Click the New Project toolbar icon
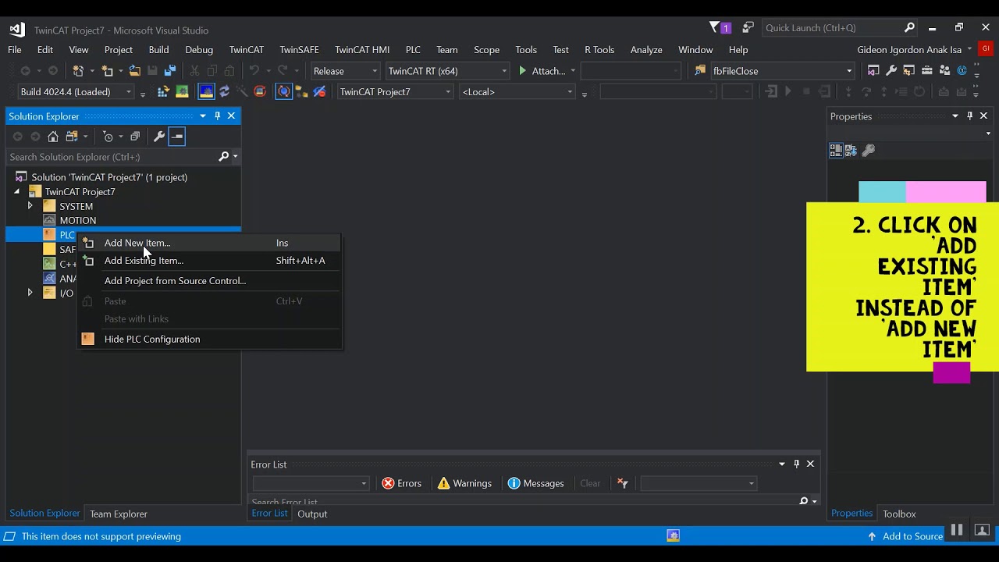Viewport: 999px width, 562px height. (x=78, y=71)
